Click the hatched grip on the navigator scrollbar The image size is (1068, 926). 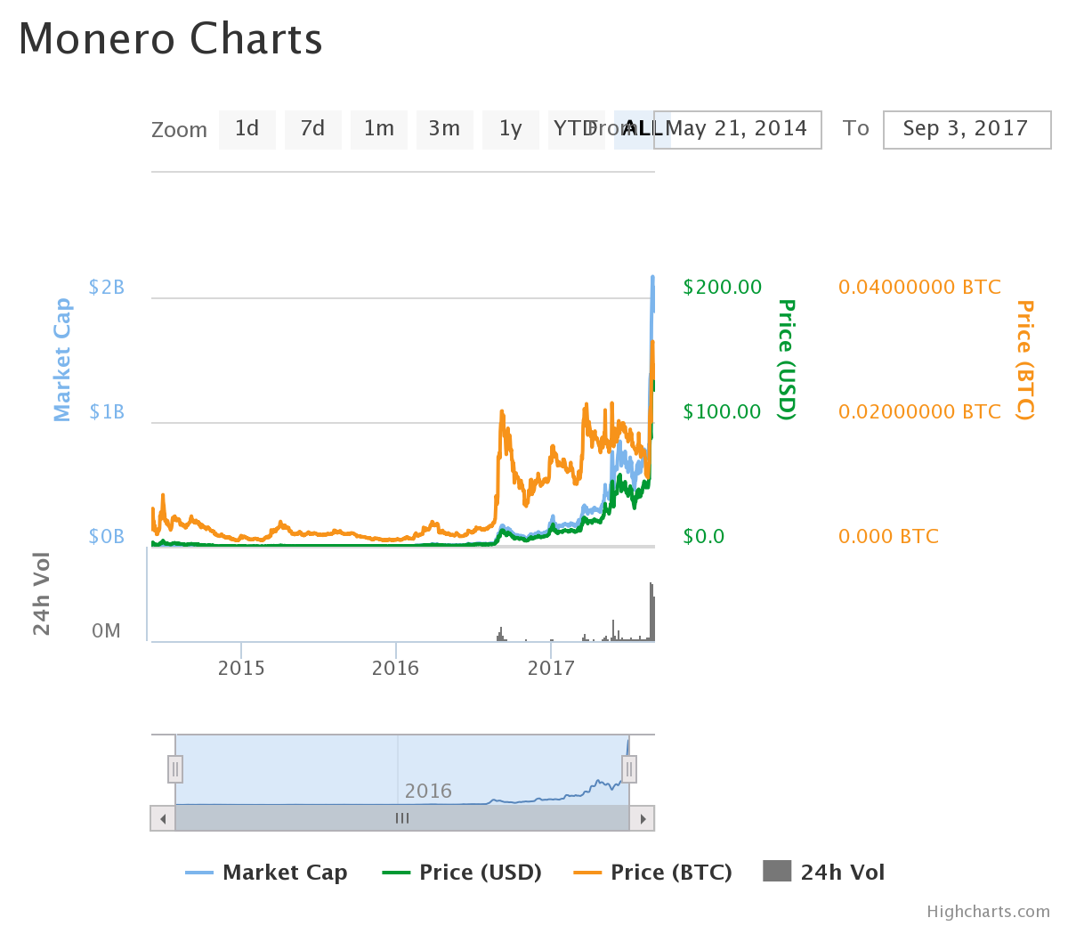coord(401,817)
